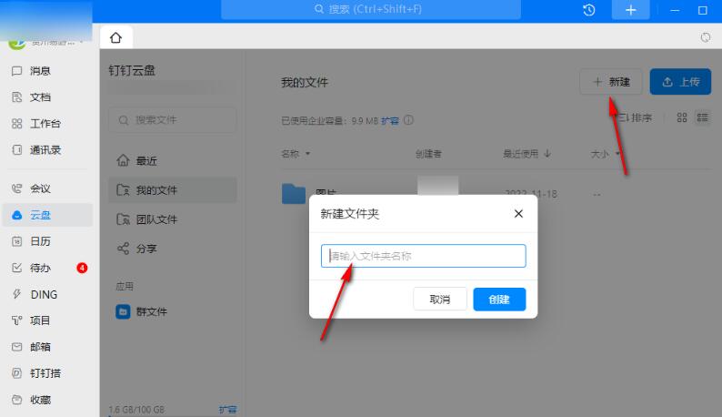722x417 pixels.
Task: Click the history clock icon in title bar
Action: click(x=589, y=10)
